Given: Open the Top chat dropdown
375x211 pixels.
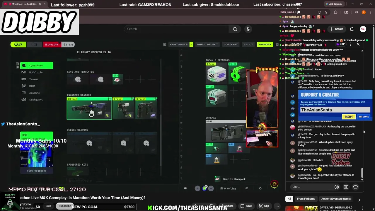Looking at the screenshot, I should point(298,44).
